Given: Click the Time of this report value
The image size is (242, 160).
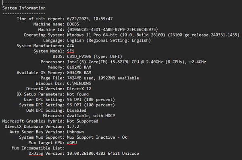Looking at the screenshot, I should 90,19.
